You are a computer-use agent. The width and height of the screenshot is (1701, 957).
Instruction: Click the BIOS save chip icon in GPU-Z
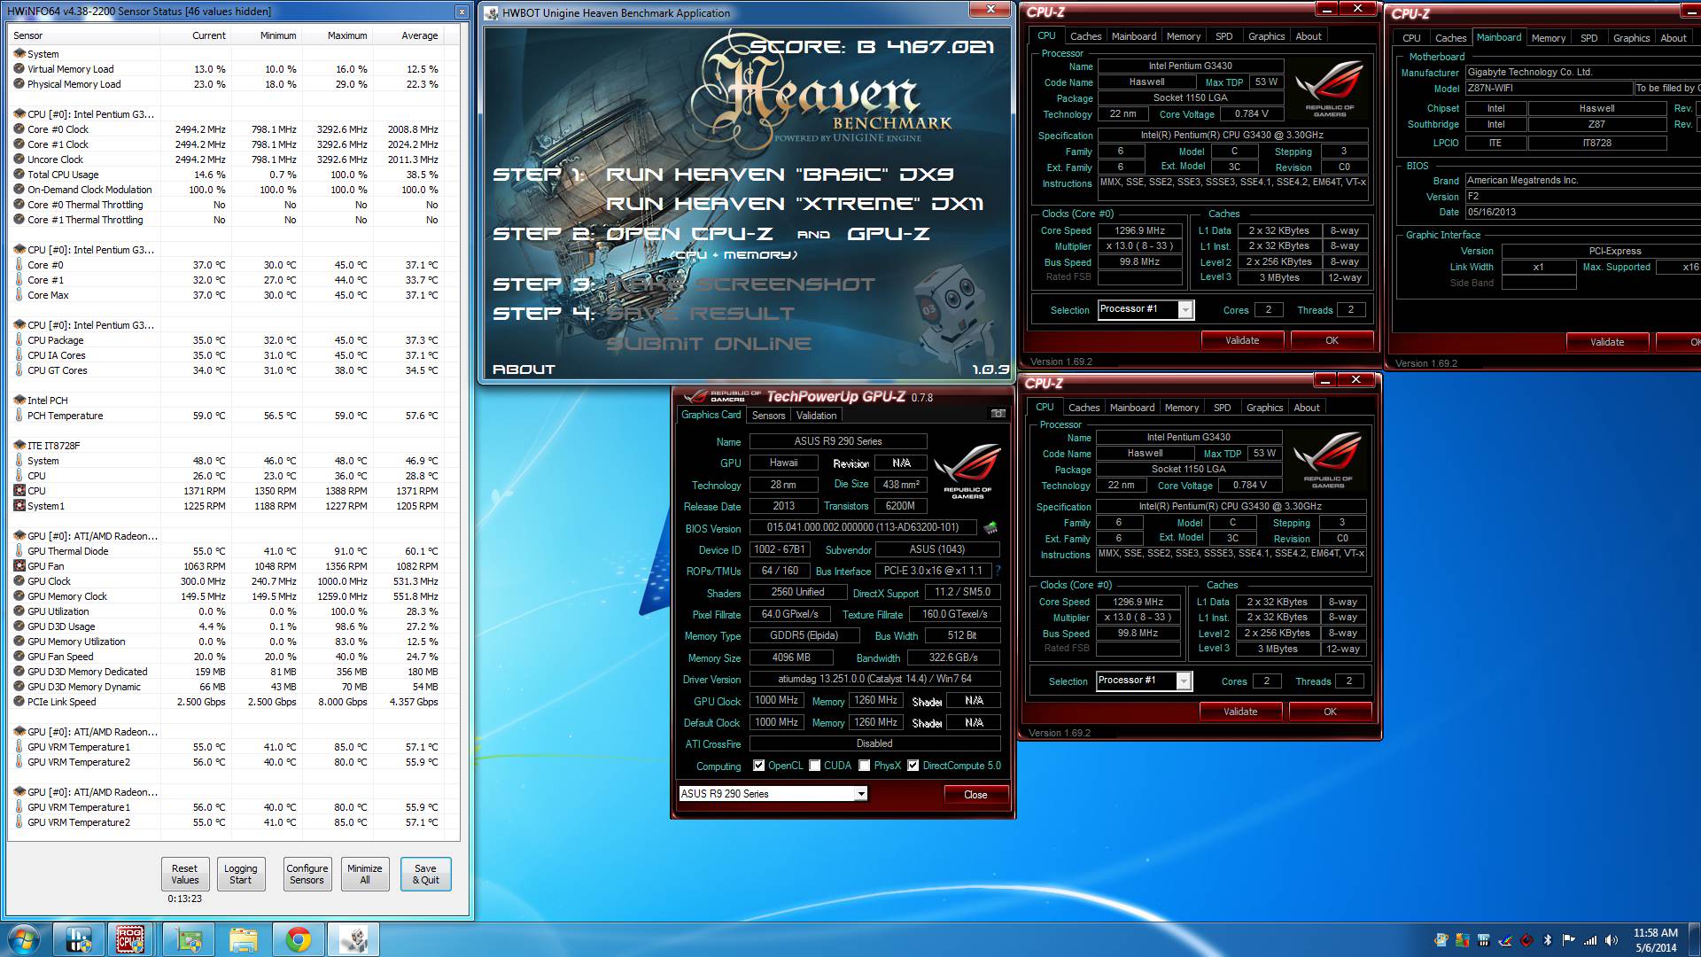tap(990, 527)
